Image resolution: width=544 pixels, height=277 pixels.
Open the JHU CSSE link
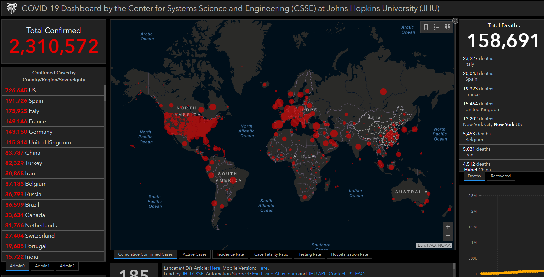193,274
